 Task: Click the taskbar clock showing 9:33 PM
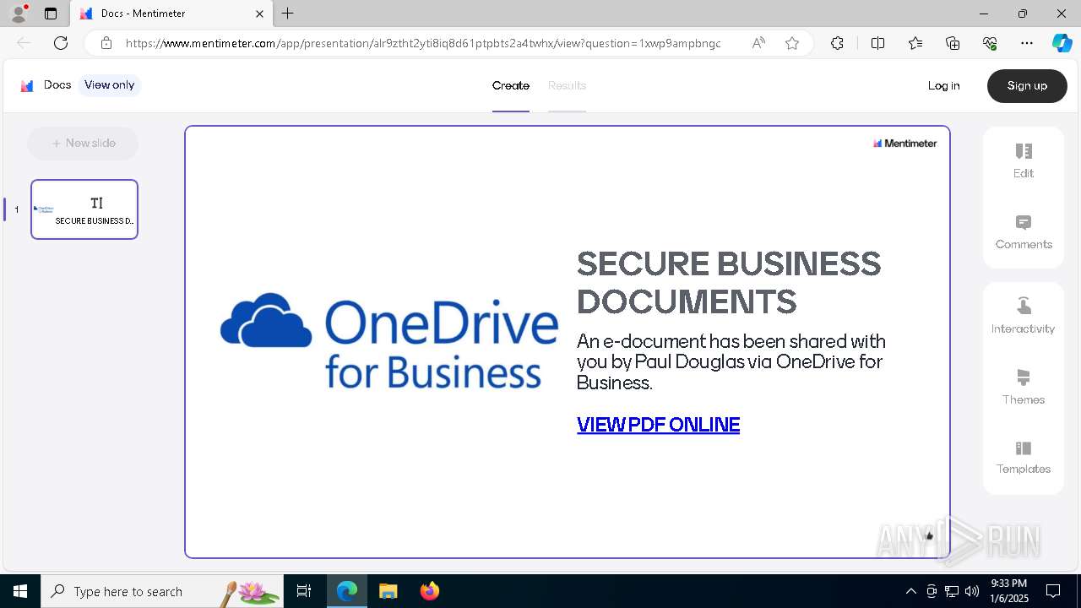pos(1008,591)
